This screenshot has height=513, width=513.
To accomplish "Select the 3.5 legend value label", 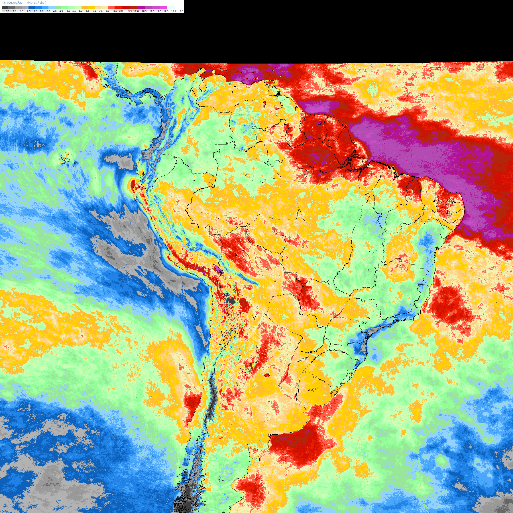I will (x=48, y=11).
